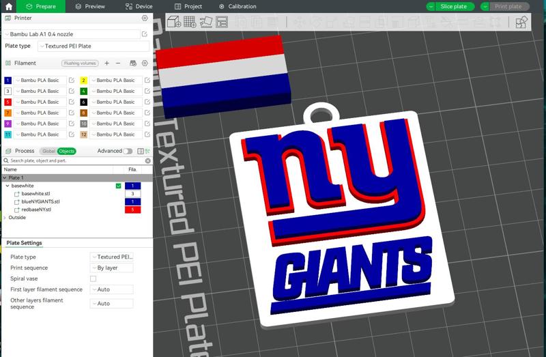Edit the Bambu Lab A1 printer preset
Screen dimensions: 546x357
pyautogui.click(x=145, y=34)
